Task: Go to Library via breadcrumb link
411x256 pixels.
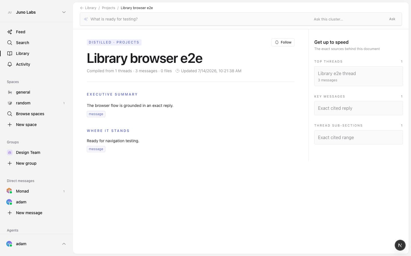Action: (90, 8)
